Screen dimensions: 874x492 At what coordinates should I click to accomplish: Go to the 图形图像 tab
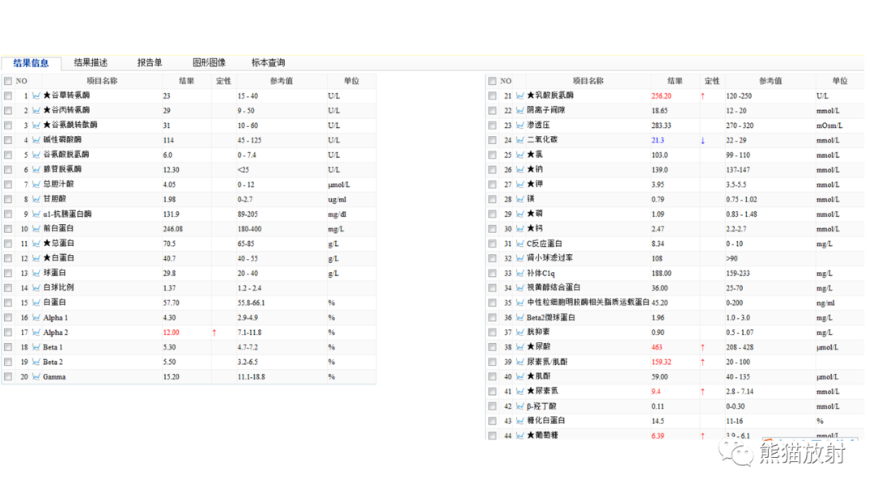[209, 62]
